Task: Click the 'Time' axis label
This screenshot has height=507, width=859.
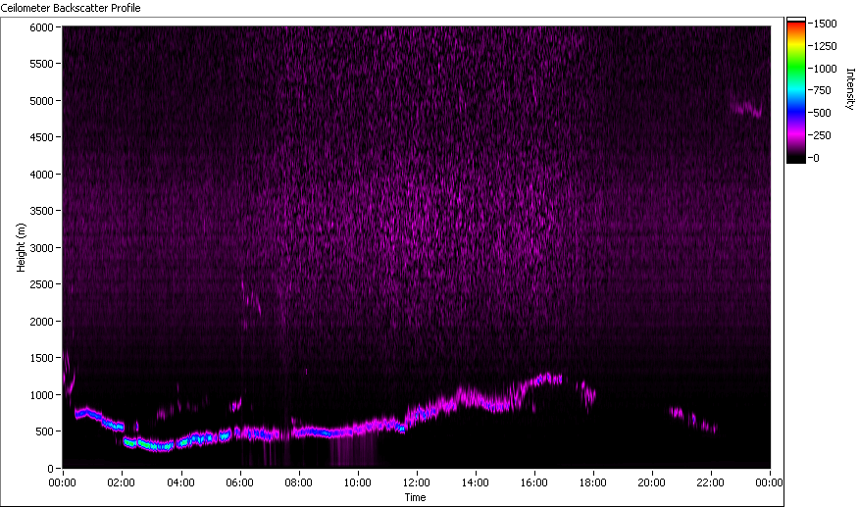Action: [415, 497]
